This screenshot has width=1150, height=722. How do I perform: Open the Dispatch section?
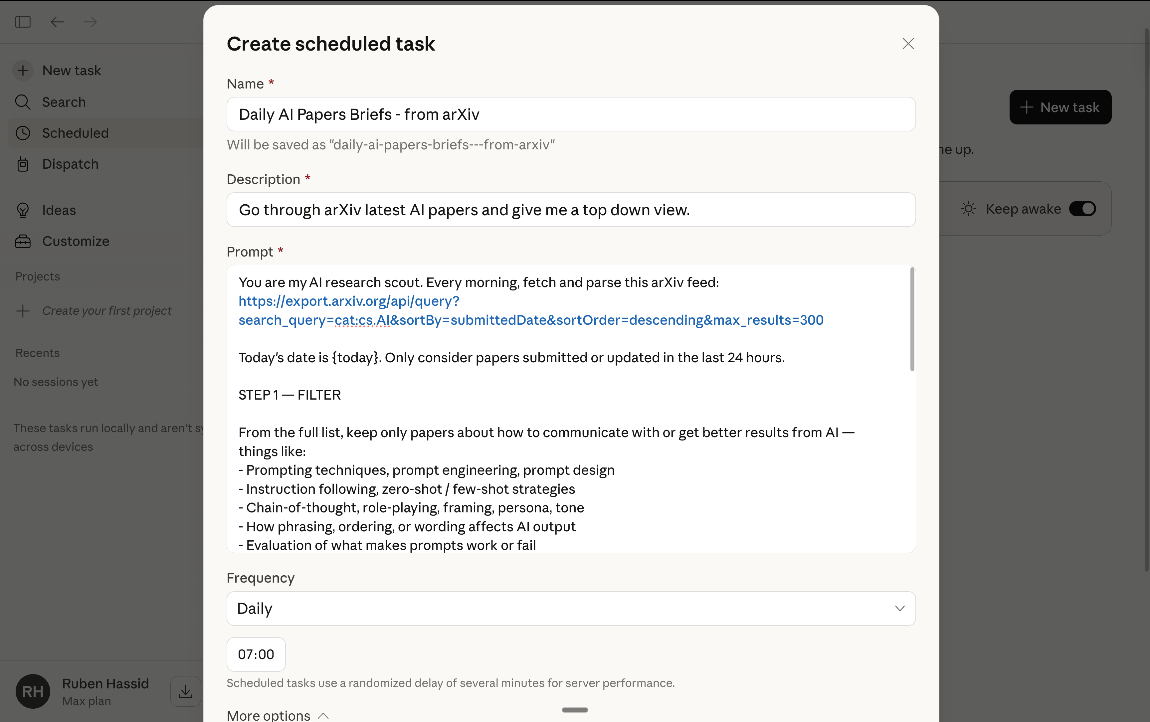coord(70,164)
